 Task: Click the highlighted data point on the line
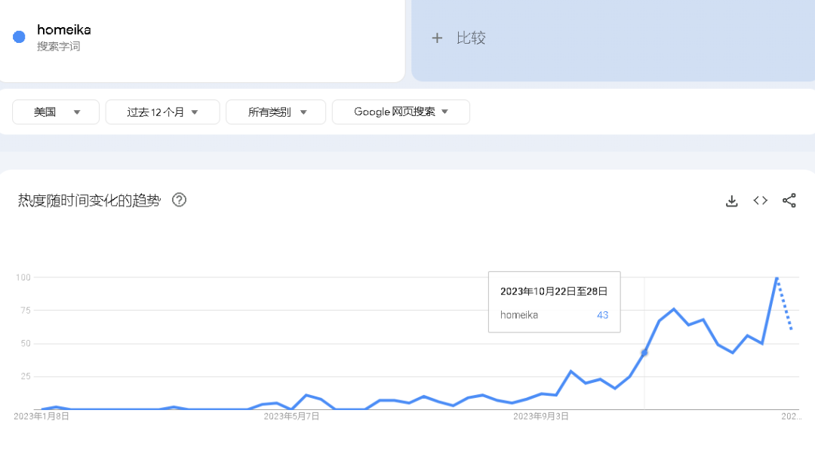click(x=644, y=353)
